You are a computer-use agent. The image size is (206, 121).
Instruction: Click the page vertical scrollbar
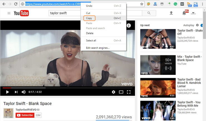(x=204, y=25)
